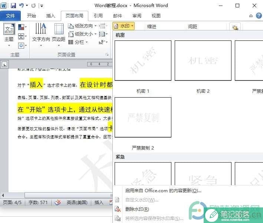Open theme fonts dropdown
Image resolution: width=263 pixels, height=223 pixels.
pyautogui.click(x=22, y=36)
